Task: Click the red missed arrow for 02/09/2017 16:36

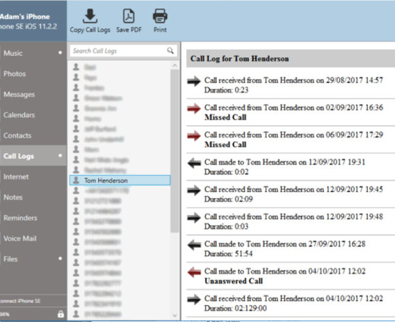Action: [x=194, y=108]
